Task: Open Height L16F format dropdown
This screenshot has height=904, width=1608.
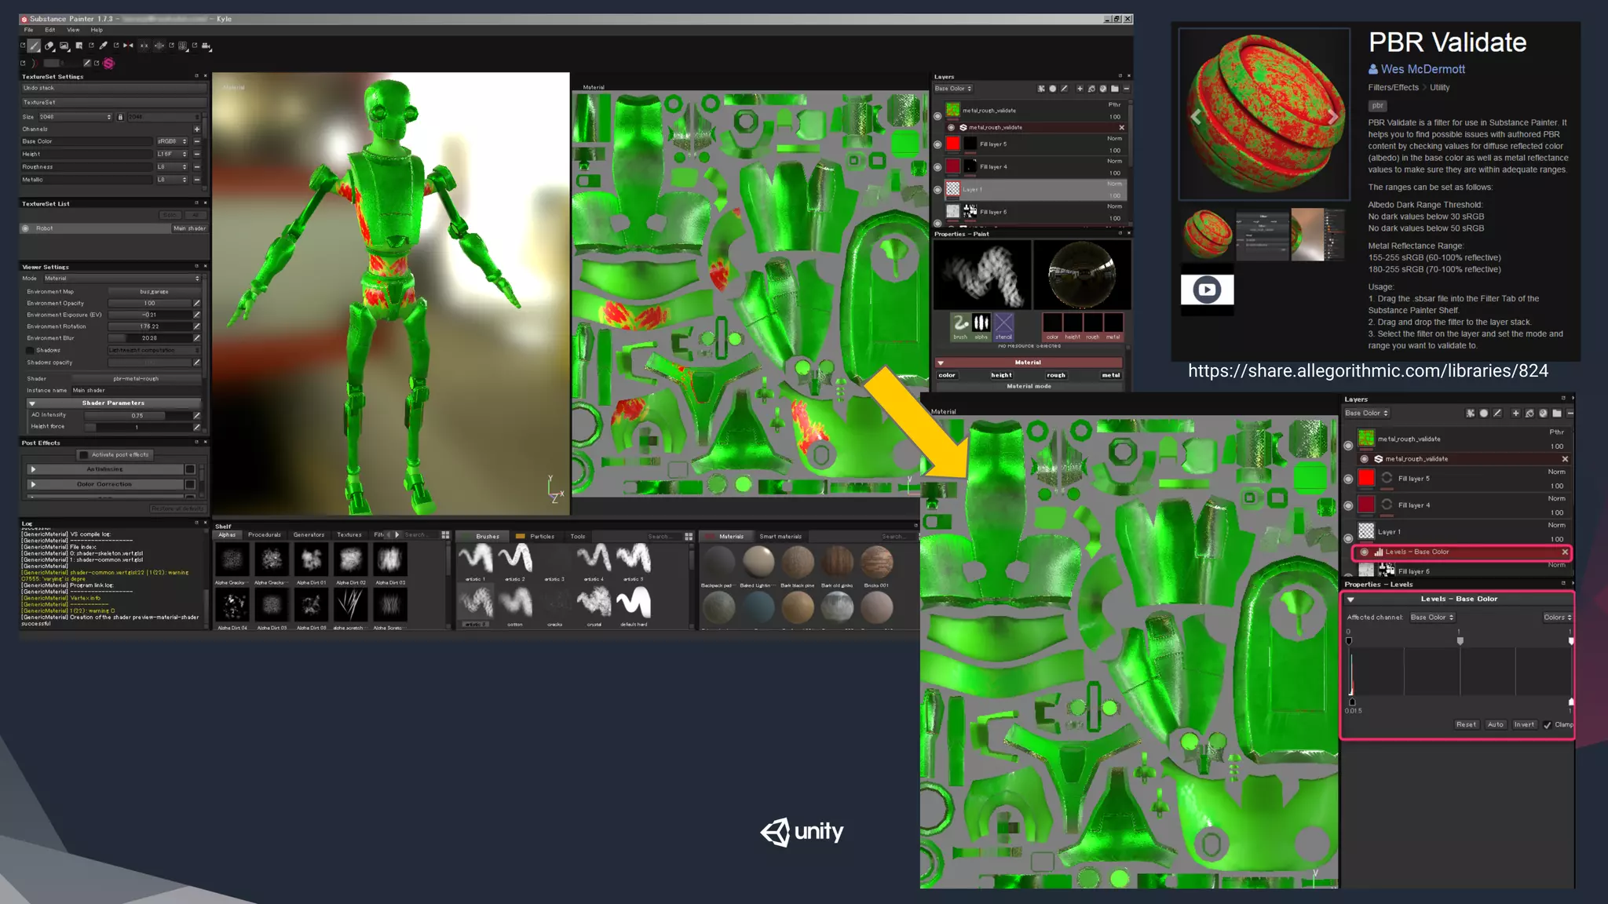Action: pyautogui.click(x=172, y=155)
